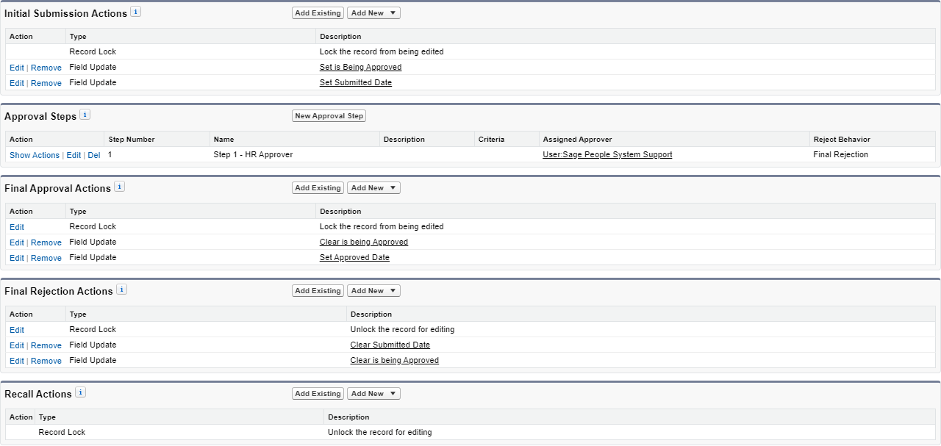The width and height of the screenshot is (941, 446).
Task: Open info icon next to Recall Actions
Action: coord(81,392)
